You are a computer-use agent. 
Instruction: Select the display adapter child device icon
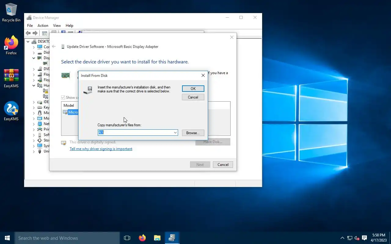coord(46,63)
